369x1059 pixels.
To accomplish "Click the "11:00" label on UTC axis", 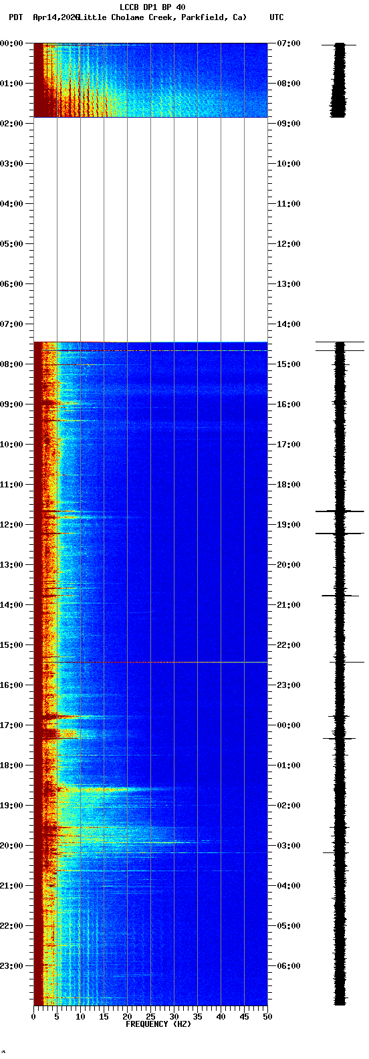I will click(289, 204).
